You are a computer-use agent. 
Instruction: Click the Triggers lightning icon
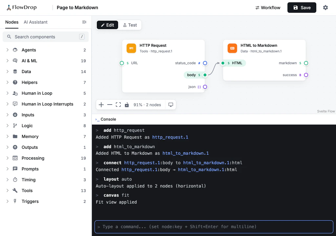click(x=15, y=201)
